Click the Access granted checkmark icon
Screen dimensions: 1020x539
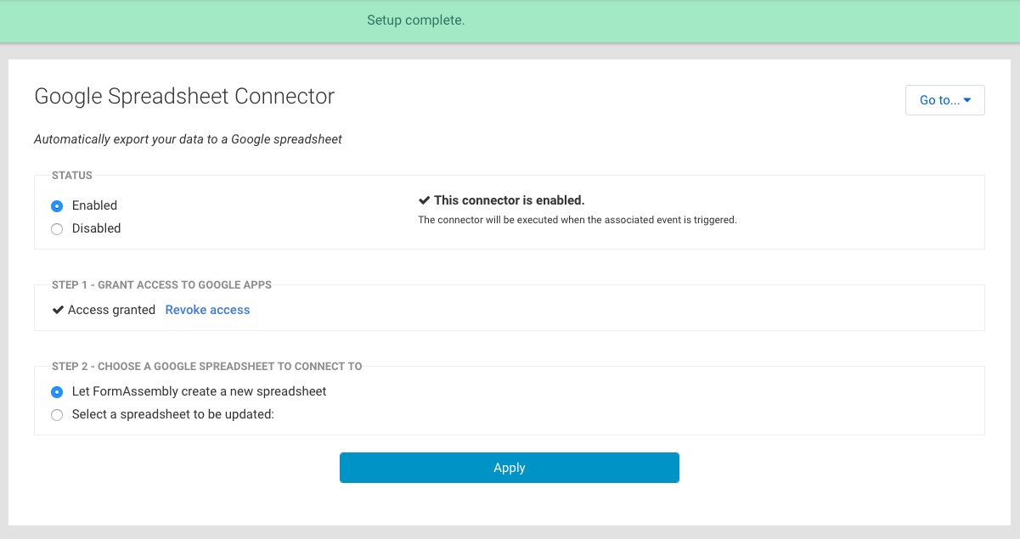(58, 310)
